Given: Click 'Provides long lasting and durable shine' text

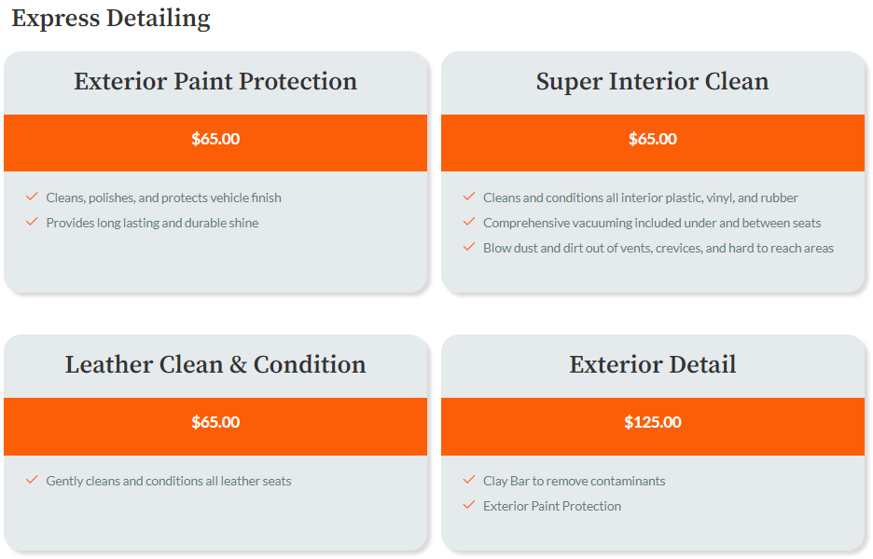Looking at the screenshot, I should pyautogui.click(x=152, y=223).
